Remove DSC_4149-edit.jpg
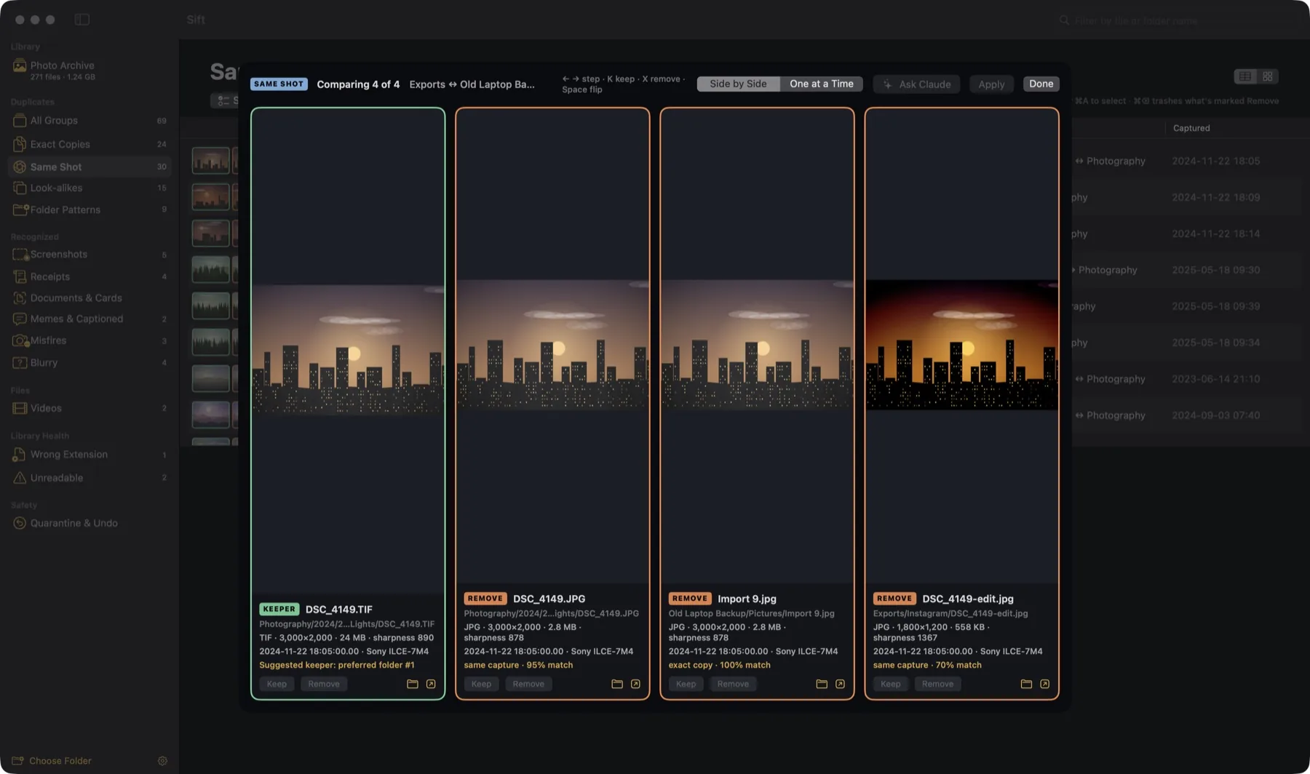1310x774 pixels. [937, 684]
